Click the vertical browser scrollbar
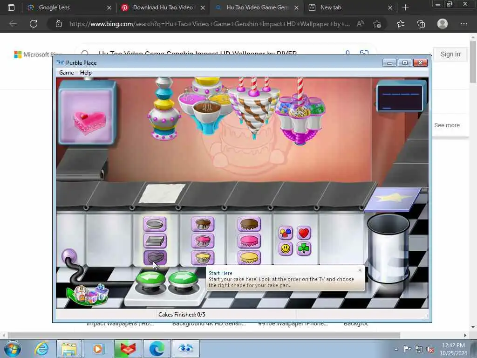Screen dimensions: 477x358 (473, 62)
